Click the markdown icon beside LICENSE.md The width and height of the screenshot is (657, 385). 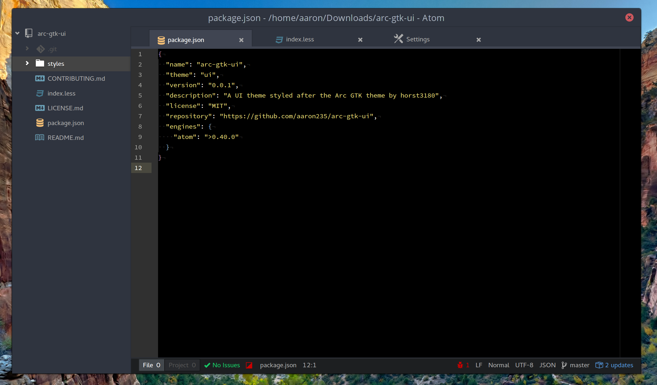(40, 108)
